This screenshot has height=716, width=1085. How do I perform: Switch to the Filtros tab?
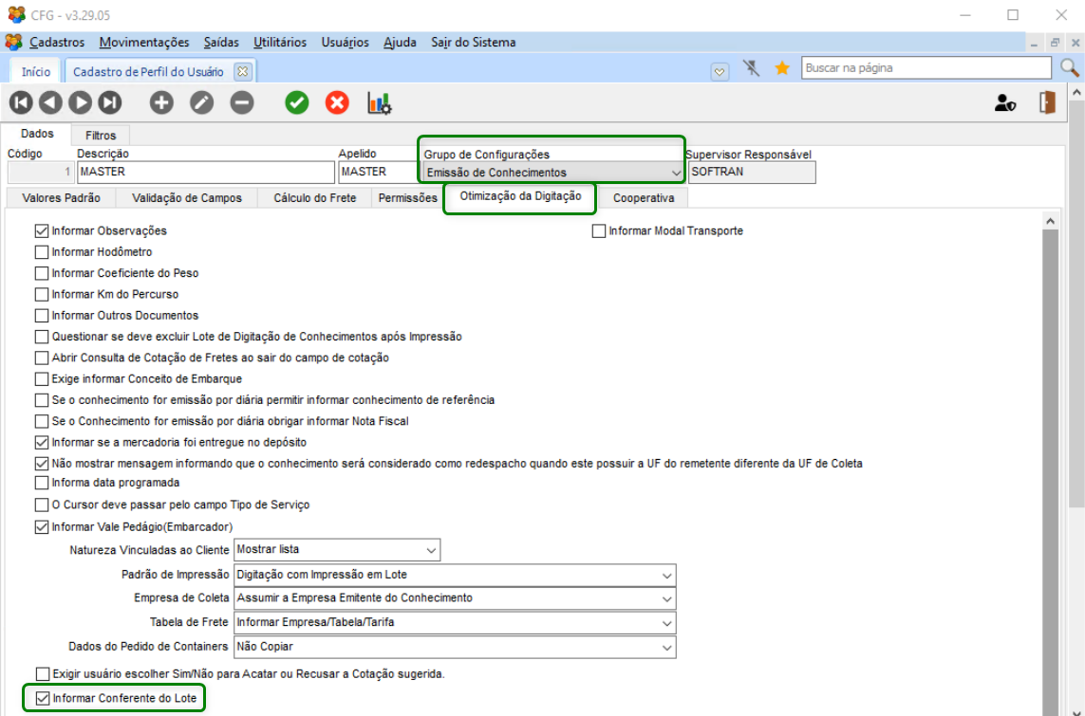click(x=101, y=136)
